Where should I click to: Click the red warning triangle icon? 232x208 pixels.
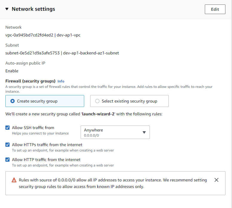(x=14, y=180)
